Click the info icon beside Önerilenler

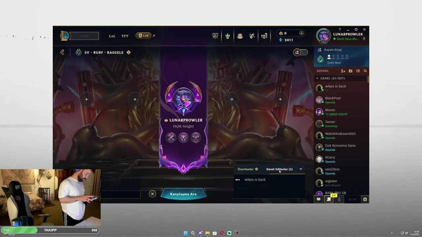click(256, 169)
